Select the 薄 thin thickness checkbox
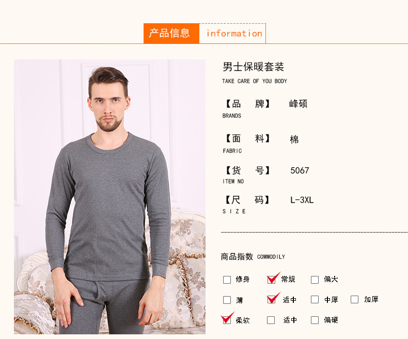The image size is (408, 339). pos(227,300)
